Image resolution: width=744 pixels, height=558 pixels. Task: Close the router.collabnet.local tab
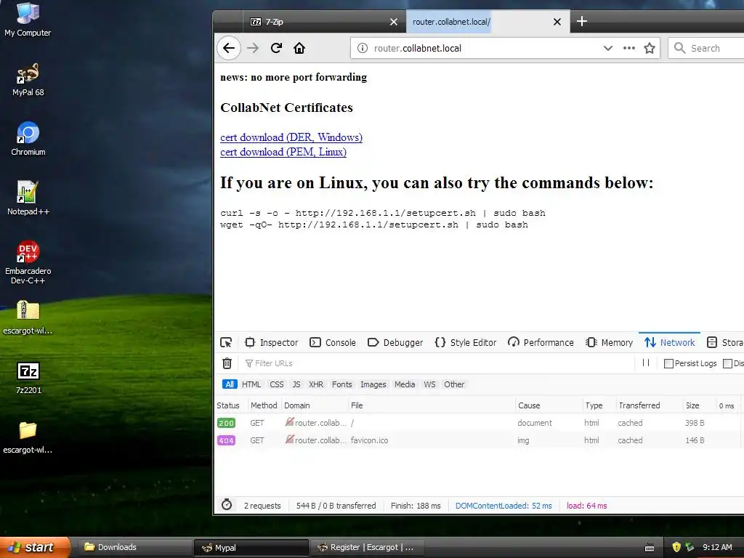pos(557,22)
